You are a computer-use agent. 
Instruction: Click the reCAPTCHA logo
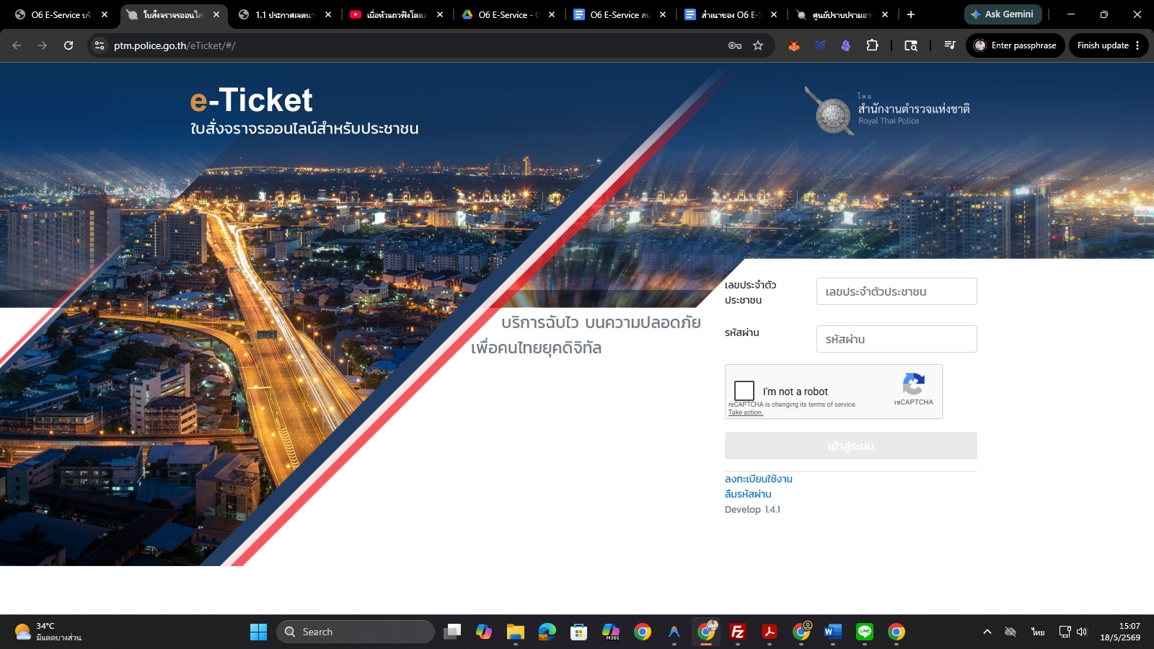pyautogui.click(x=914, y=384)
